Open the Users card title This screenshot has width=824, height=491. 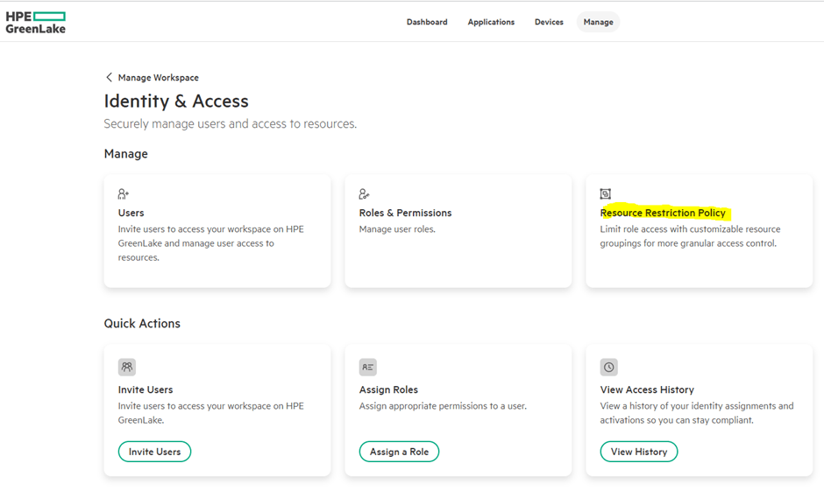click(x=131, y=213)
